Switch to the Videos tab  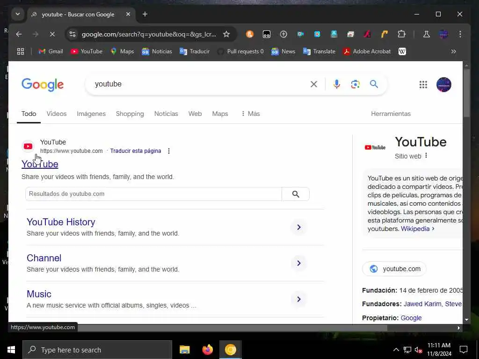coord(57,114)
